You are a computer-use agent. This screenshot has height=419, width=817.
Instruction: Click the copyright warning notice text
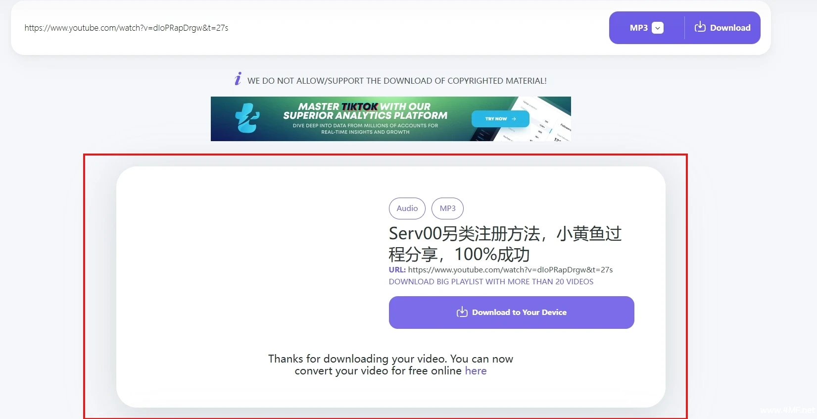tap(397, 81)
